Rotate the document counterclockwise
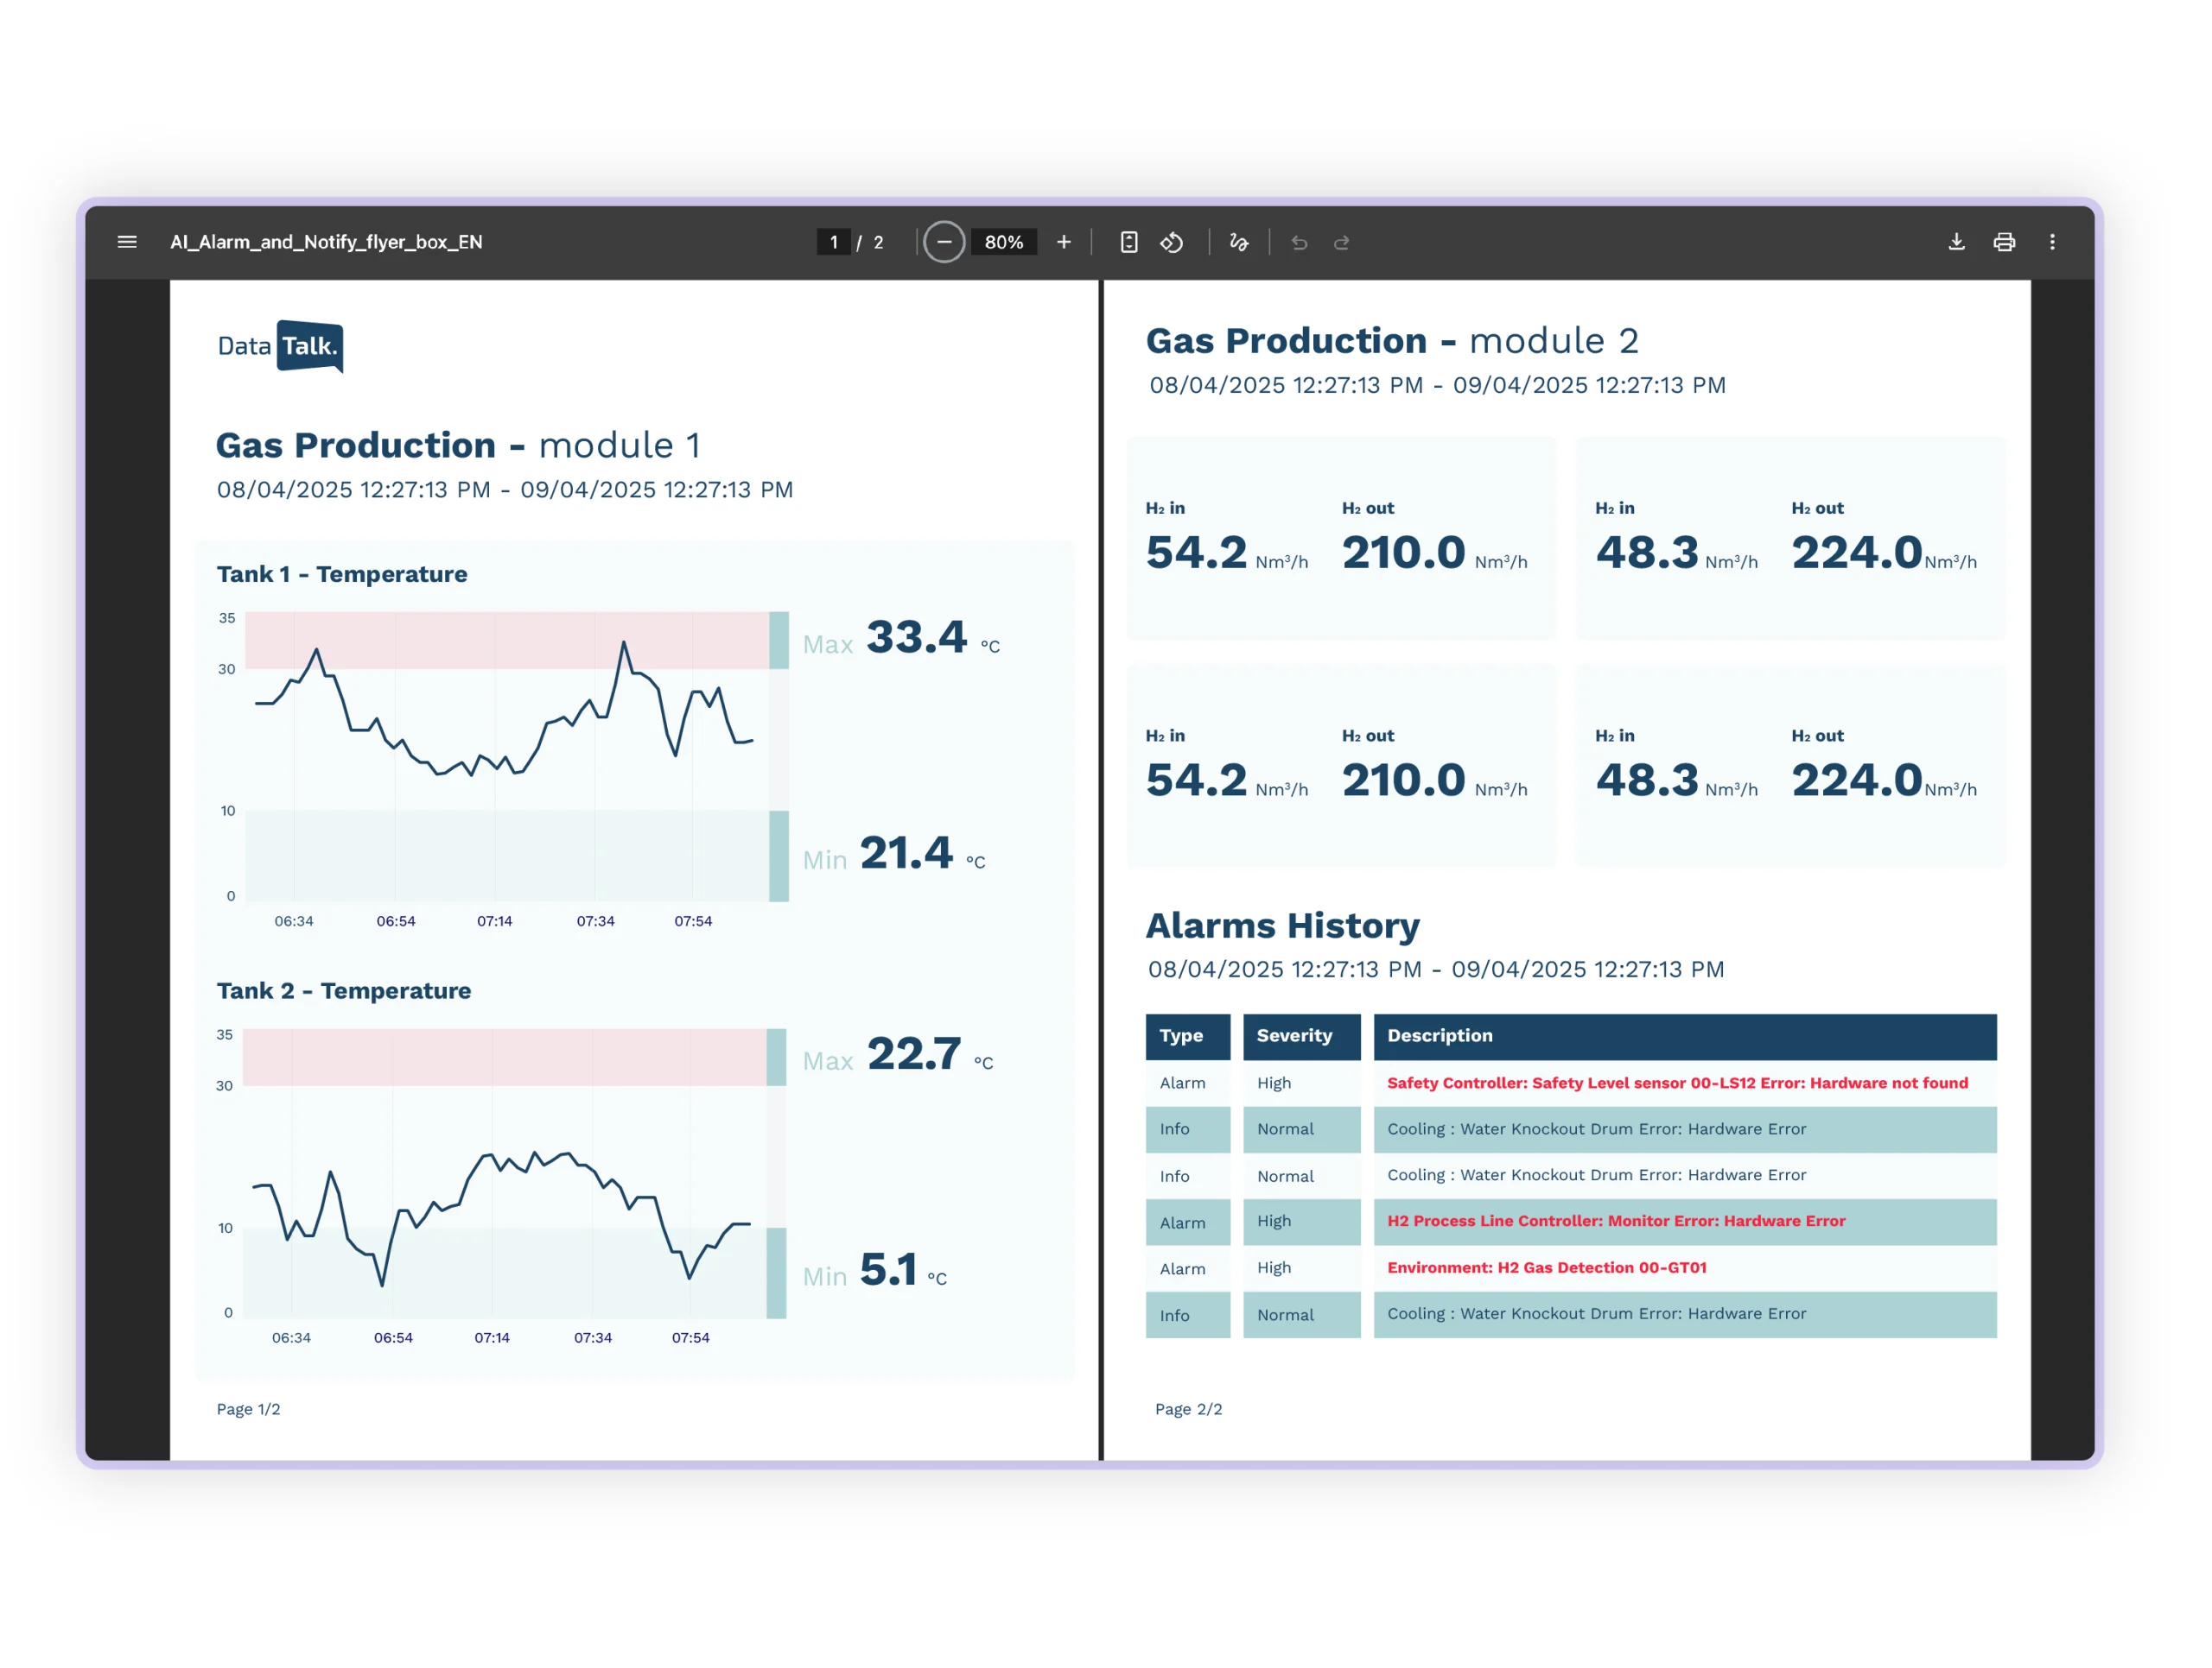 click(x=1172, y=242)
